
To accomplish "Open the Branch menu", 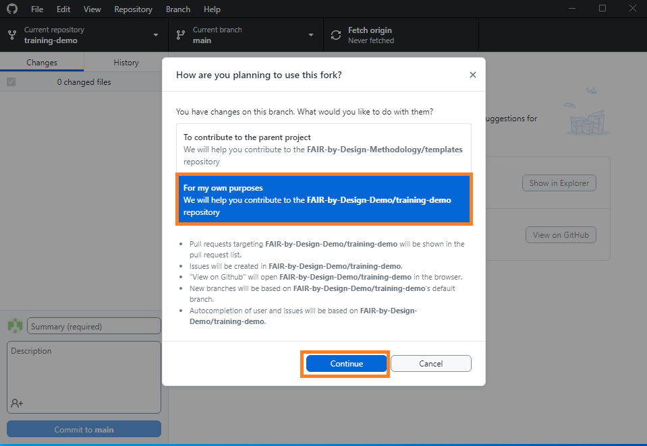I will [x=177, y=9].
